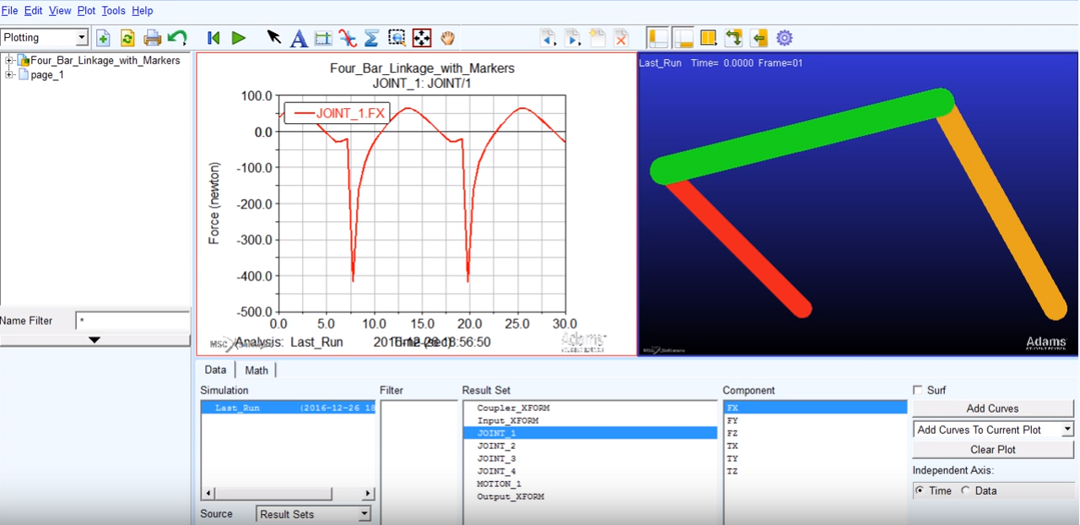
Task: Select JOINT_4 in Result Set list
Action: 496,471
